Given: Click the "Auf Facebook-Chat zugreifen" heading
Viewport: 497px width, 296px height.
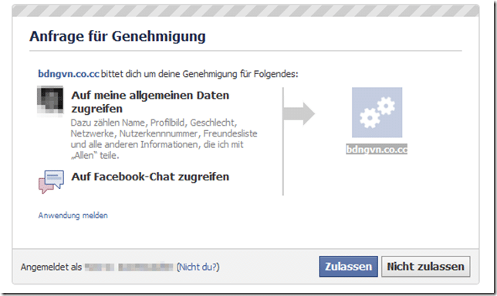Looking at the screenshot, I should (x=150, y=177).
